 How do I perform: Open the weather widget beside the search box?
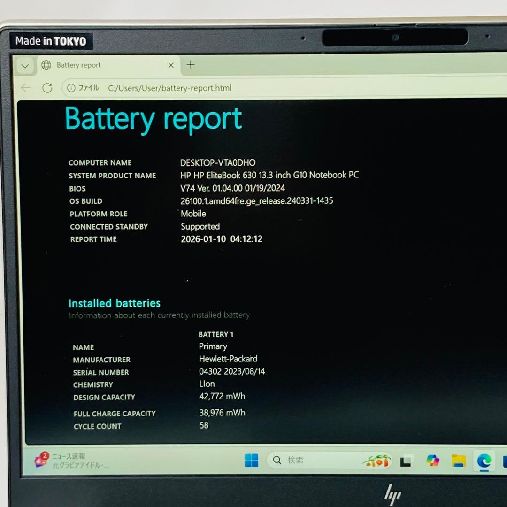(378, 461)
